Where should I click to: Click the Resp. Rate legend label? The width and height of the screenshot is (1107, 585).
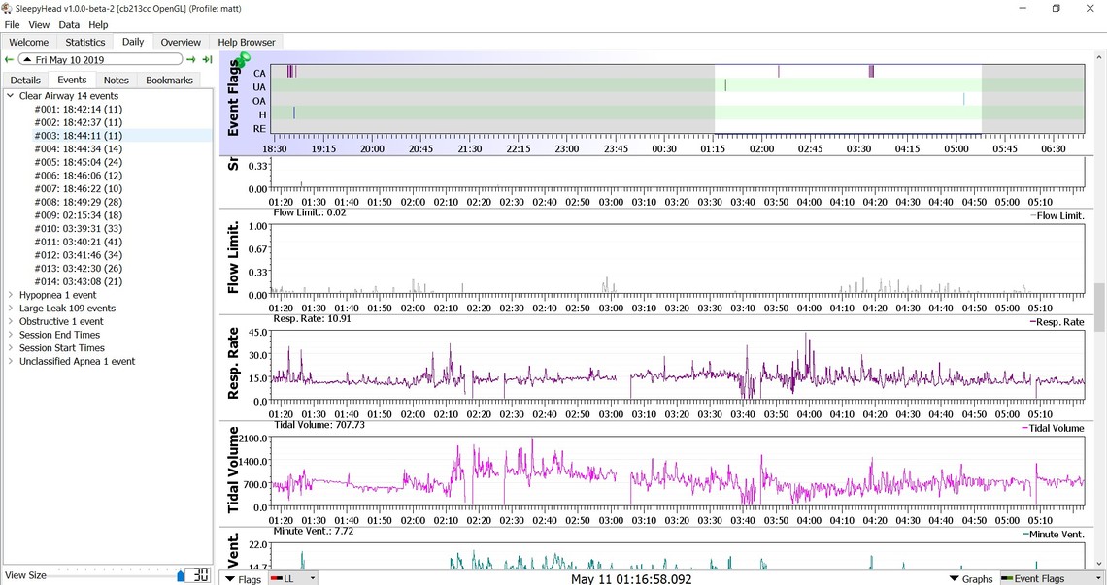click(1057, 322)
